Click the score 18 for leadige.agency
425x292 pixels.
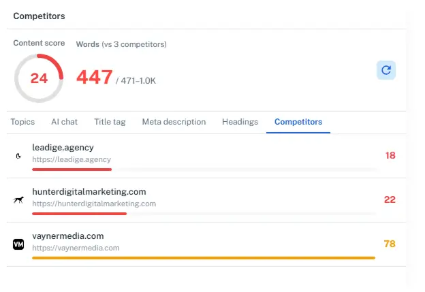point(390,155)
